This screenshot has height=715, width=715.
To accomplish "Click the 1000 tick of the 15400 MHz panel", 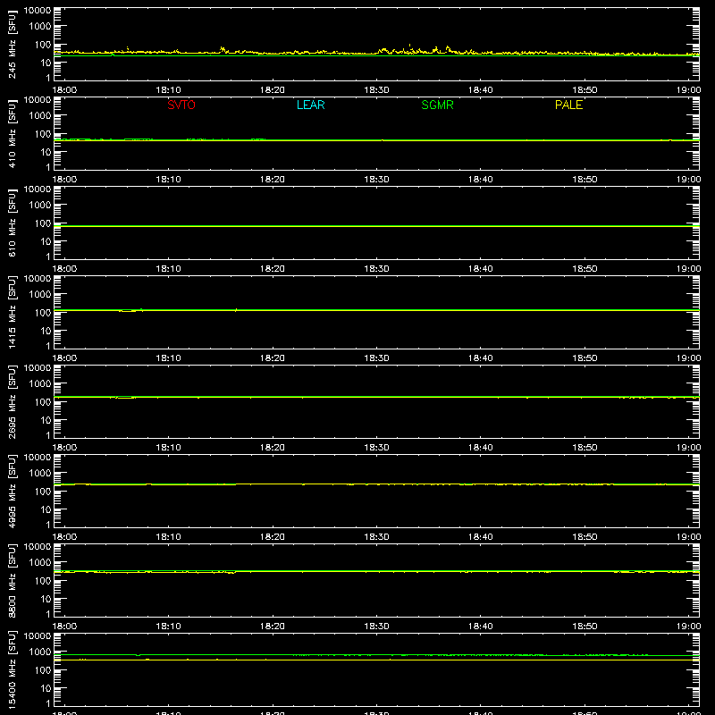I will point(40,652).
